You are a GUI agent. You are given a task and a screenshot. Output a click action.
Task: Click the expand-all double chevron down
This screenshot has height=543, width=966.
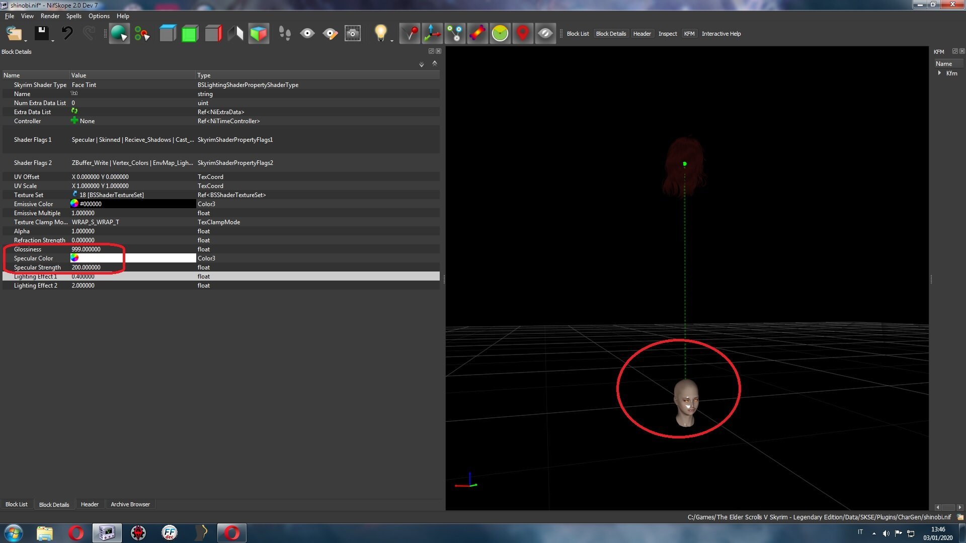tap(422, 64)
